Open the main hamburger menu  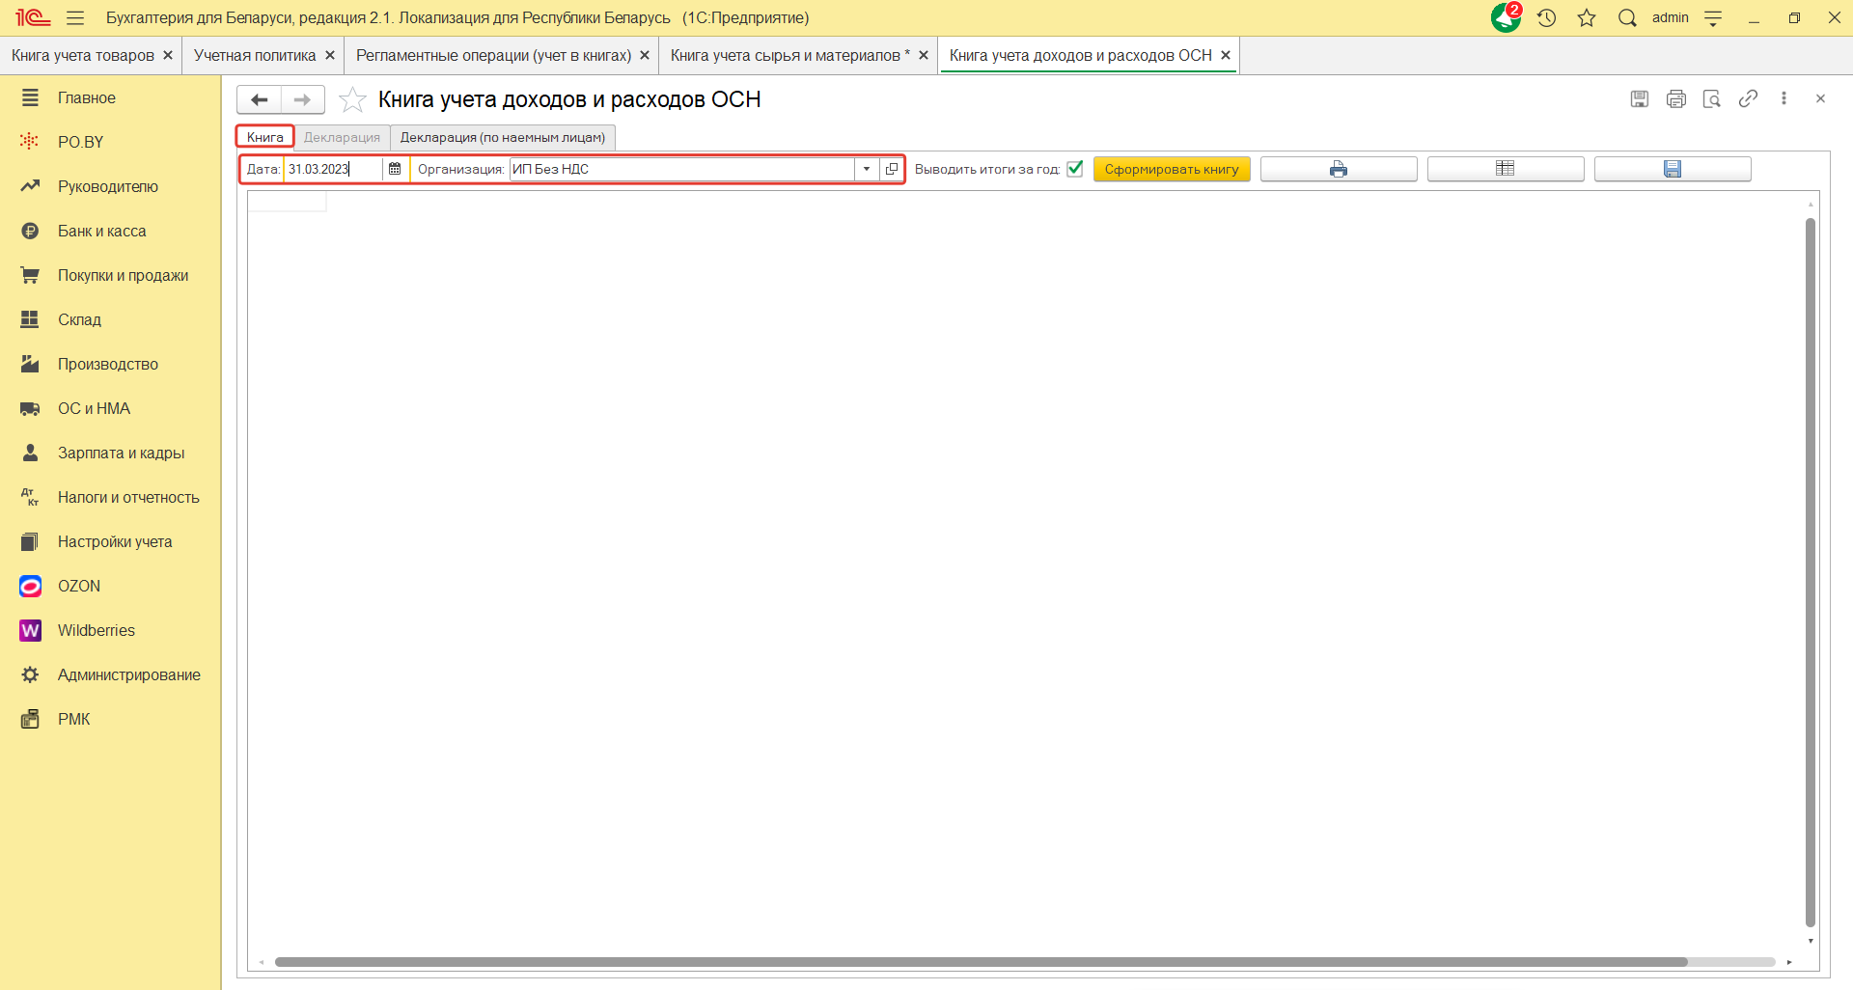(75, 17)
